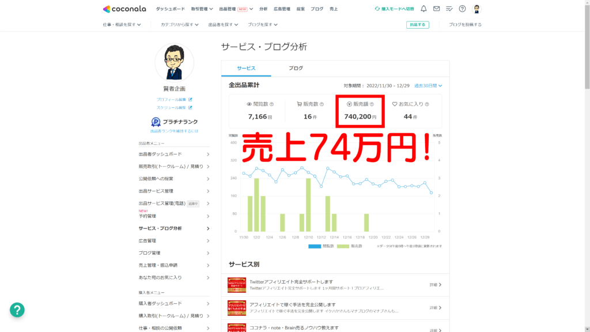This screenshot has width=590, height=332.
Task: Click the help question mark icon in header
Action: pyautogui.click(x=461, y=8)
